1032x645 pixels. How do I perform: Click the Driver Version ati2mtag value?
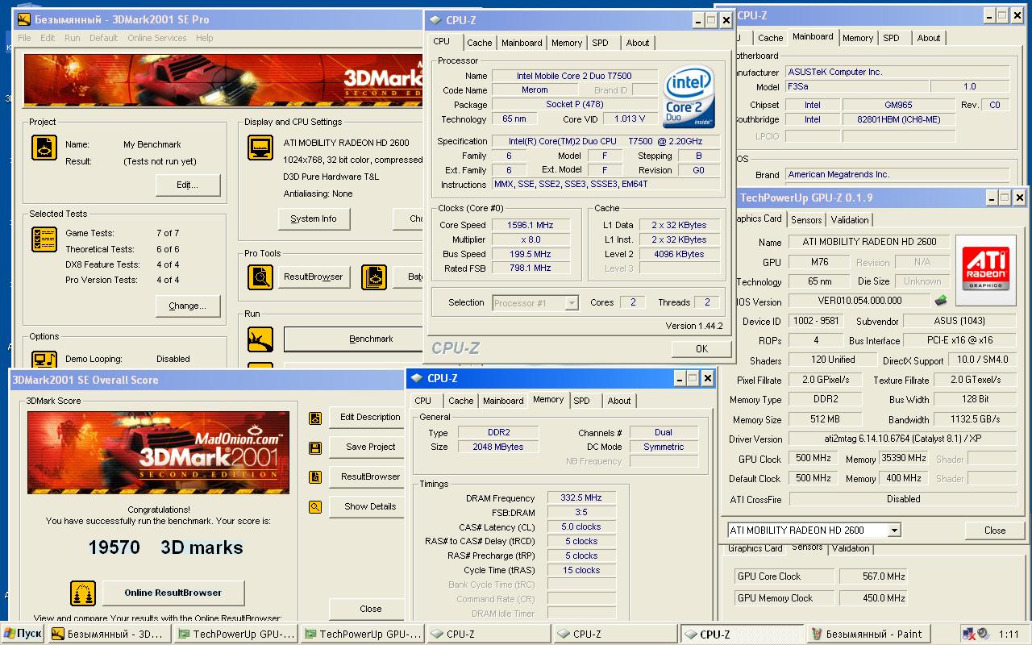pyautogui.click(x=902, y=439)
